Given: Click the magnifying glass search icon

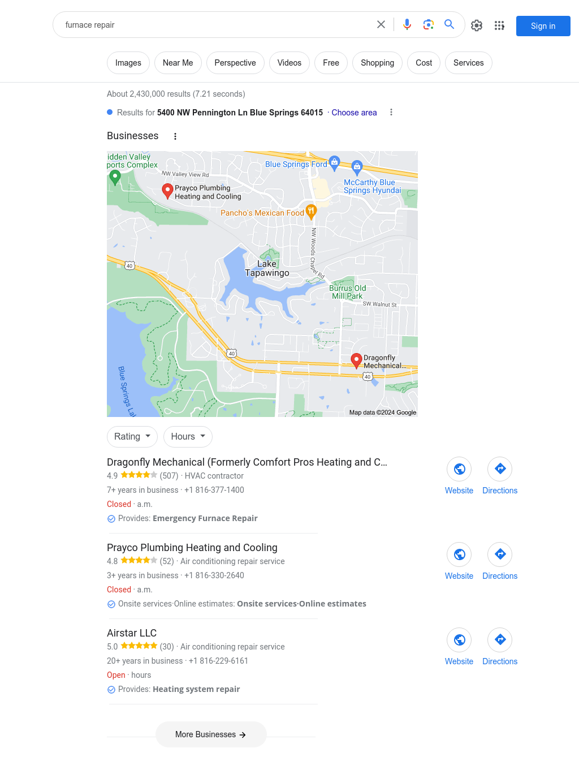Looking at the screenshot, I should coord(450,24).
